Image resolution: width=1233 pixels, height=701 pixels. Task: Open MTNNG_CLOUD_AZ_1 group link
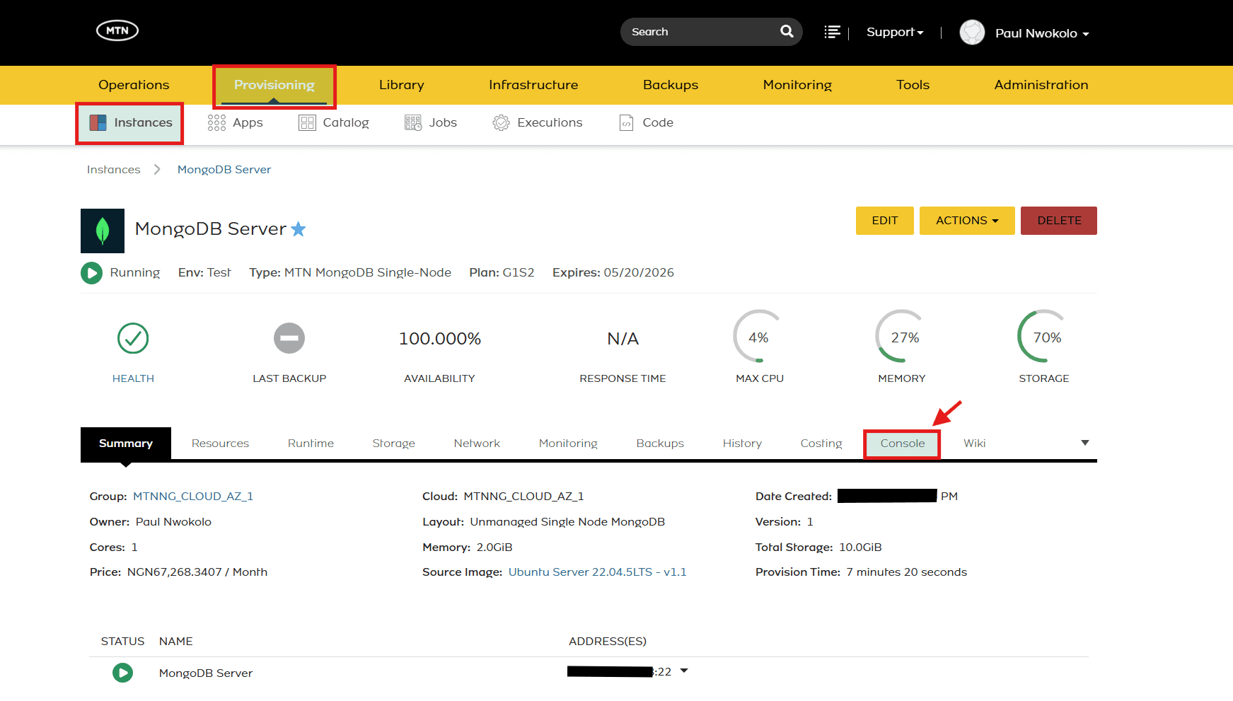(193, 497)
